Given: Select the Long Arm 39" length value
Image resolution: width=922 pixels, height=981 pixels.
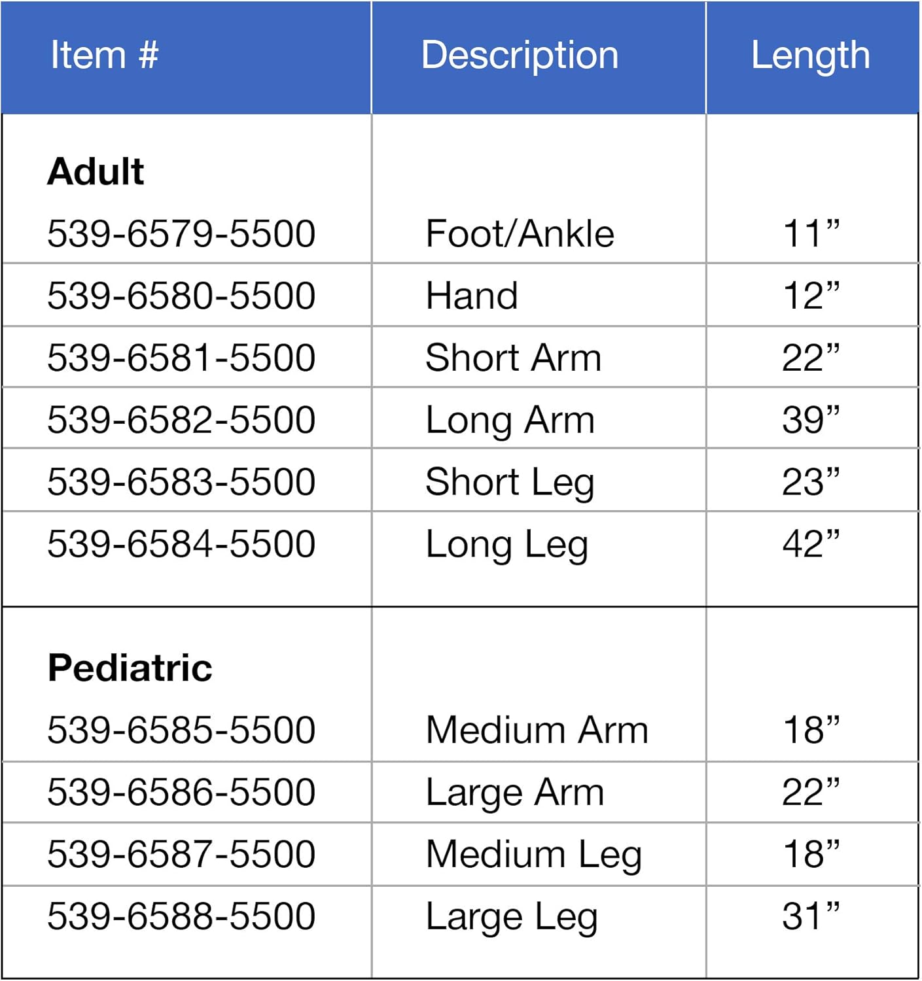Looking at the screenshot, I should coord(811,420).
